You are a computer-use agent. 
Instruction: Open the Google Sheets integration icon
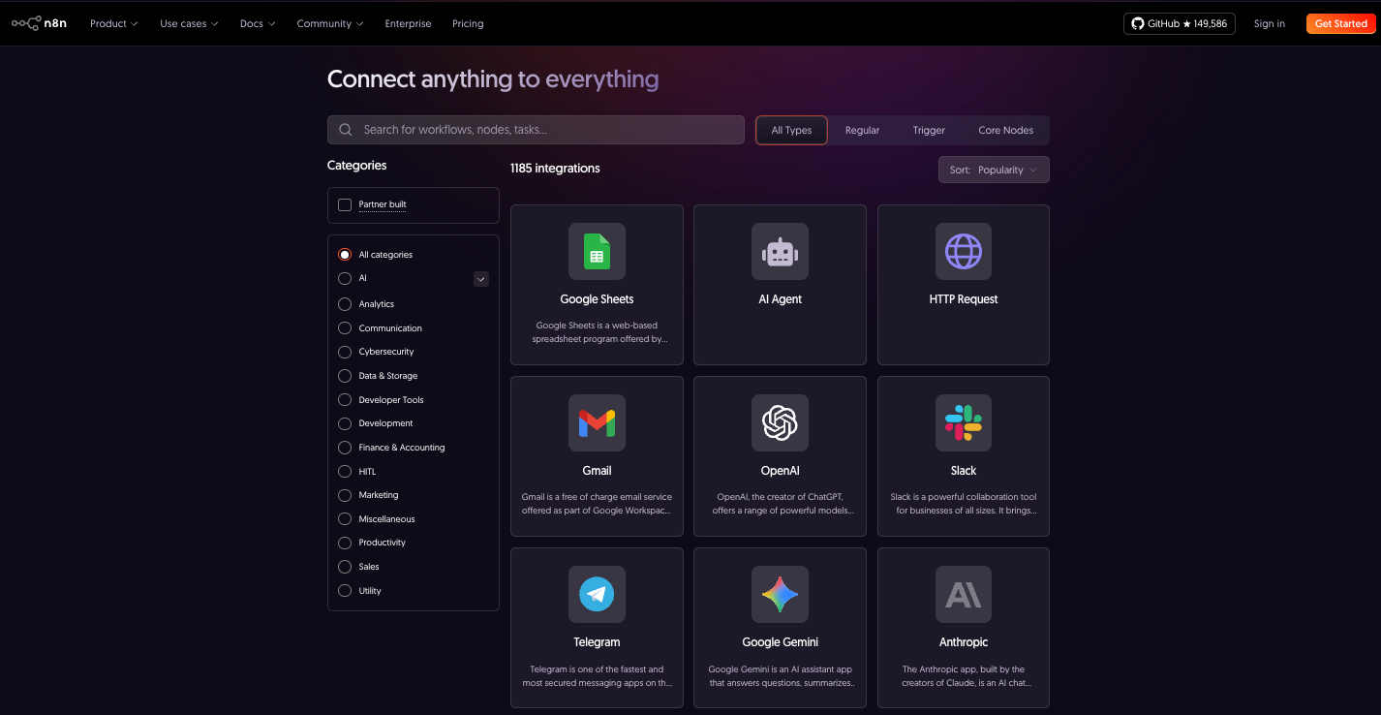click(597, 252)
